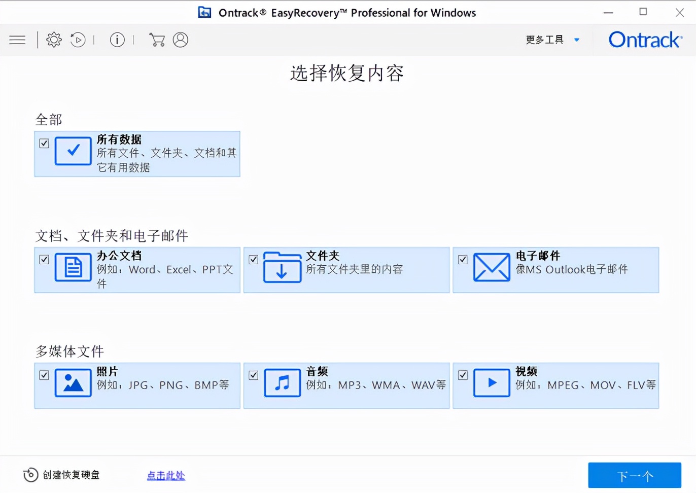Viewport: 696px width, 493px height.
Task: Open the shopping cart to purchase a license
Action: [x=157, y=40]
